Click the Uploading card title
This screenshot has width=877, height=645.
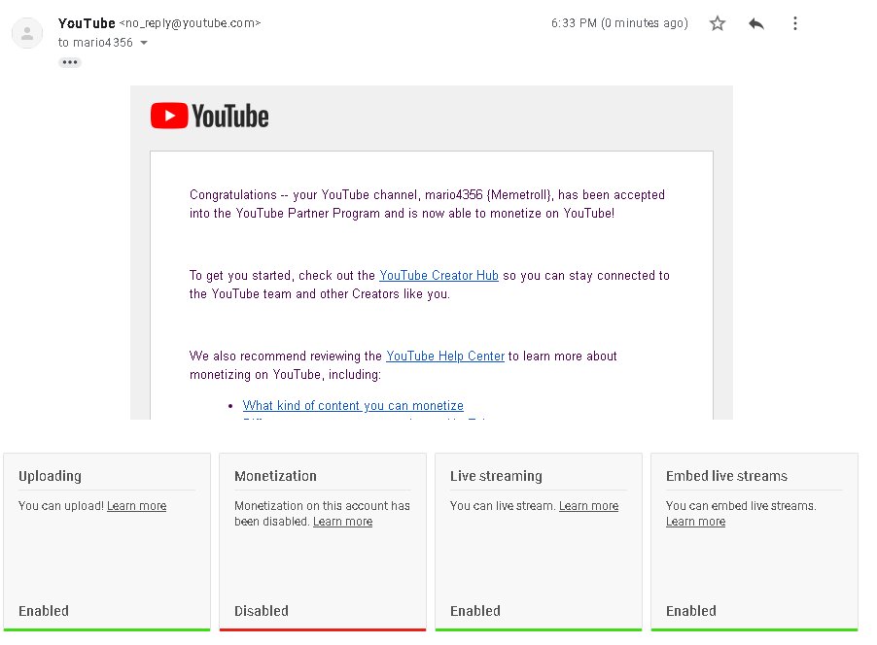tap(50, 476)
